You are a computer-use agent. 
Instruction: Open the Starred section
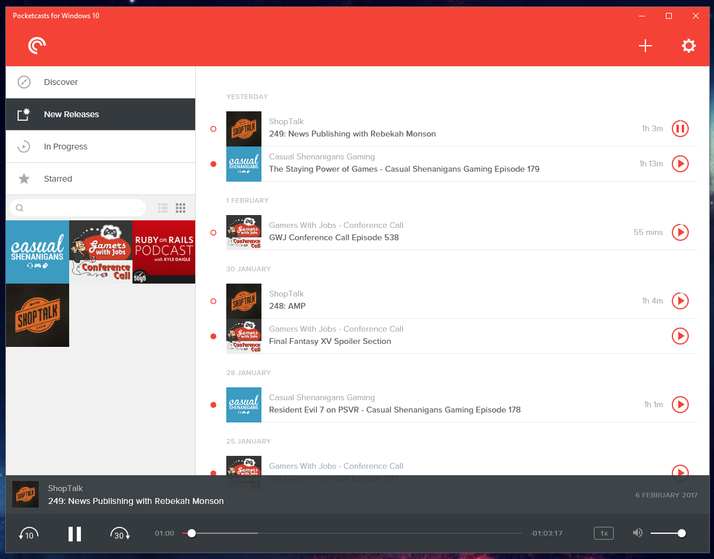[x=100, y=179]
